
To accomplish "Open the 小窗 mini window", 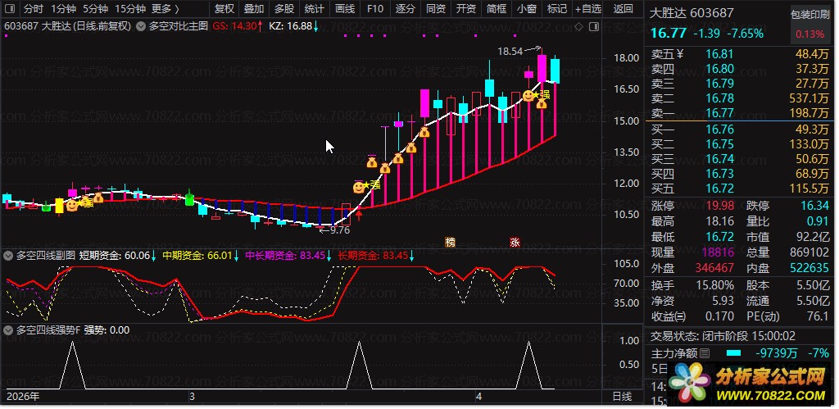I will pyautogui.click(x=527, y=8).
